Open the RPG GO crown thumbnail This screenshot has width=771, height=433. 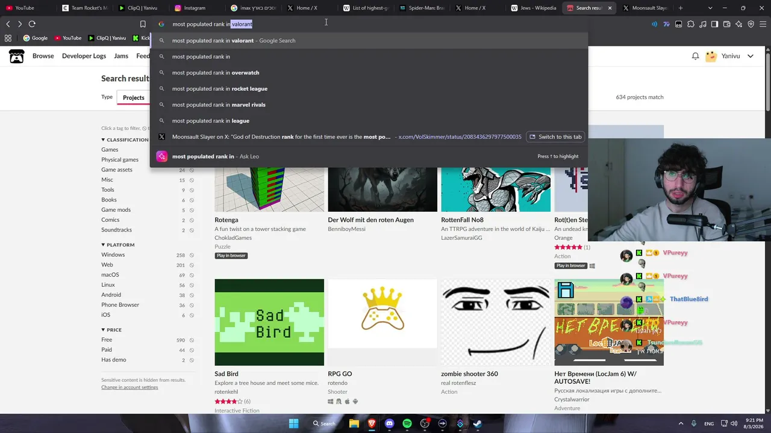382,322
